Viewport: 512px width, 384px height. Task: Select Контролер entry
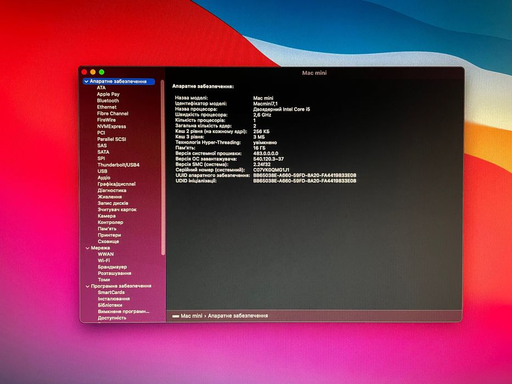(x=110, y=222)
